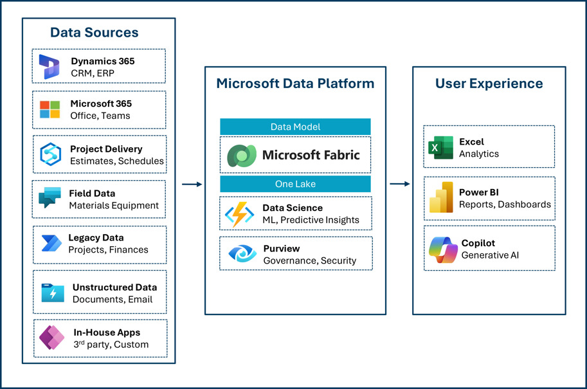Select the User Experience heading
Viewport: 587px width, 389px height.
click(x=489, y=84)
